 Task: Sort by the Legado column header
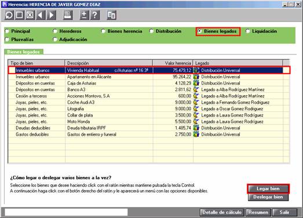click(x=238, y=63)
